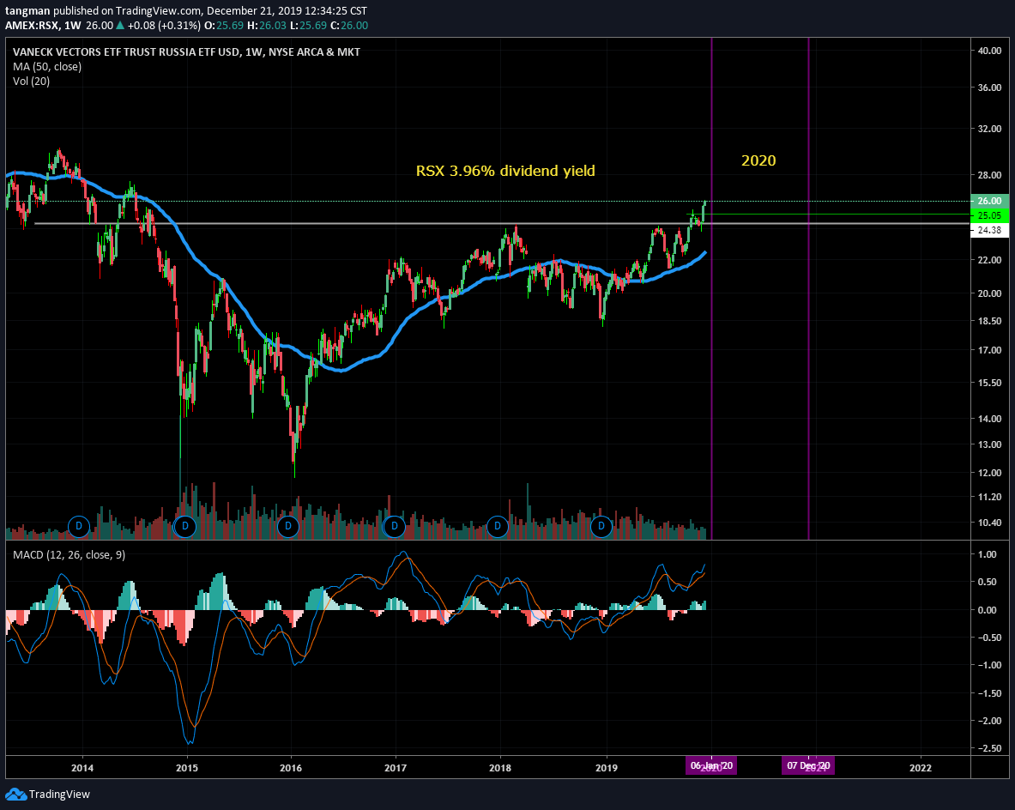Click the 2016 label on time axis
The image size is (1015, 810).
pos(291,768)
